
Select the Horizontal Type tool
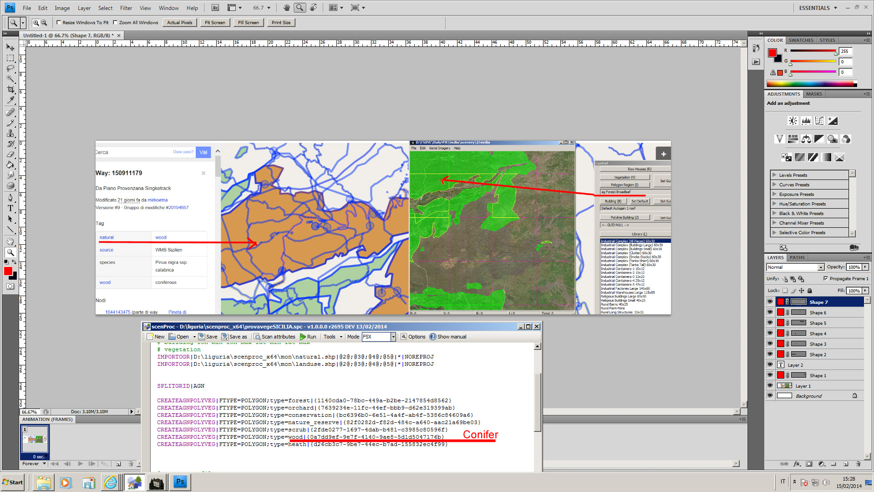coord(10,209)
